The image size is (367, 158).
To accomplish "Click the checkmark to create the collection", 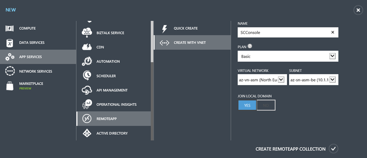I will click(334, 149).
